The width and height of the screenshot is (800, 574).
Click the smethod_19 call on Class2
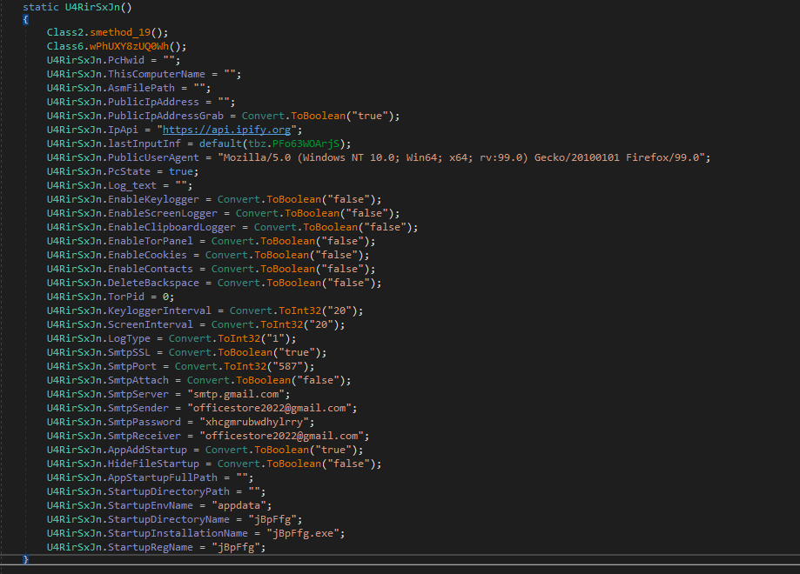[x=120, y=32]
